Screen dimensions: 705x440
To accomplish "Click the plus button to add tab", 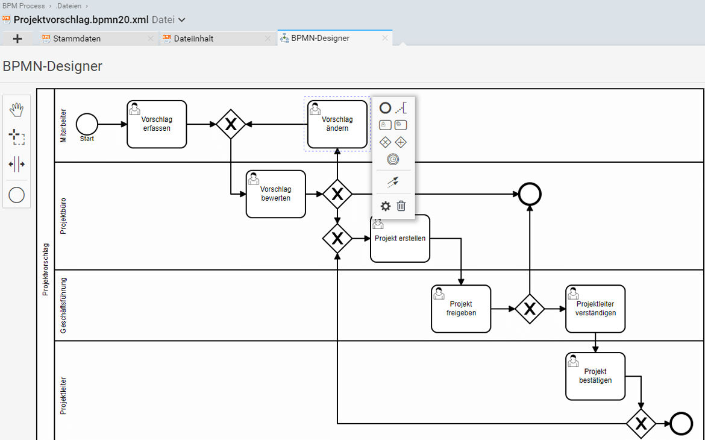I will click(17, 39).
